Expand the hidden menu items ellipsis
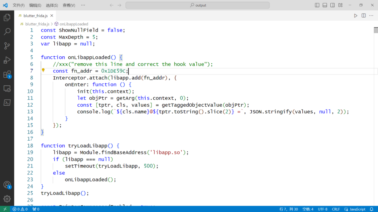Image resolution: width=378 pixels, height=212 pixels. [x=83, y=5]
